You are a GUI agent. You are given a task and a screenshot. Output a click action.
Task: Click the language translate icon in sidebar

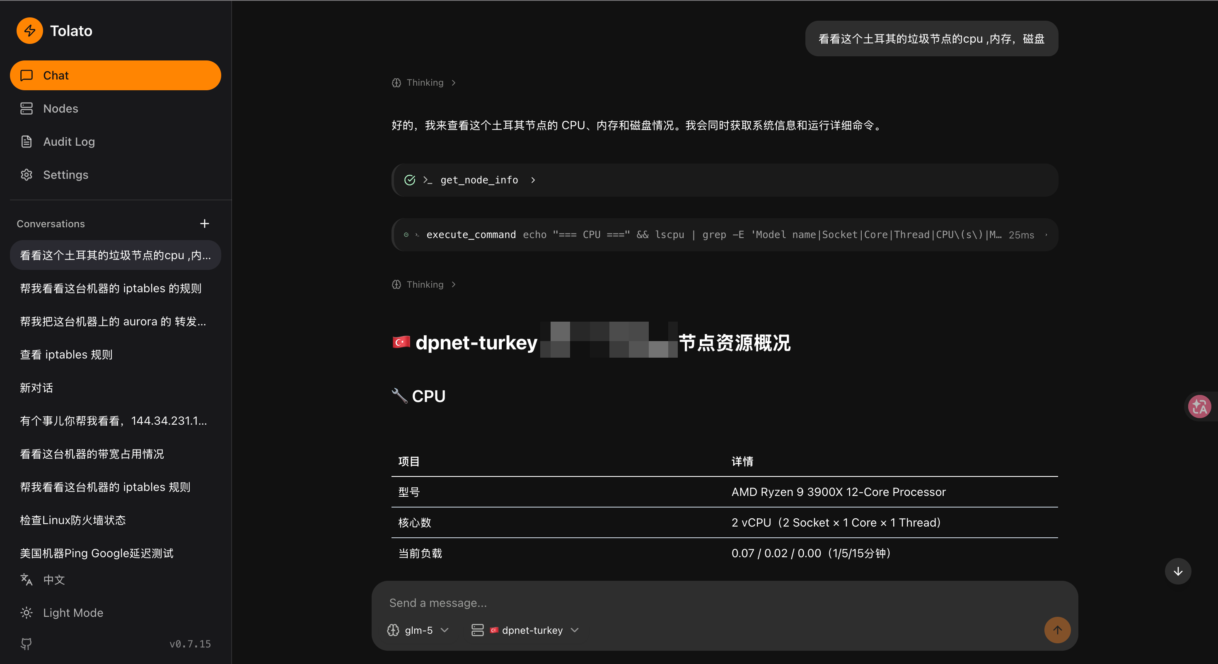[27, 580]
